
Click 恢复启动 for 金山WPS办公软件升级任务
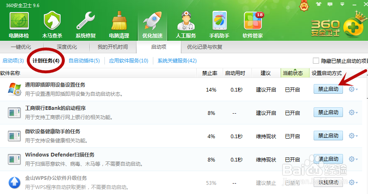click(328, 182)
